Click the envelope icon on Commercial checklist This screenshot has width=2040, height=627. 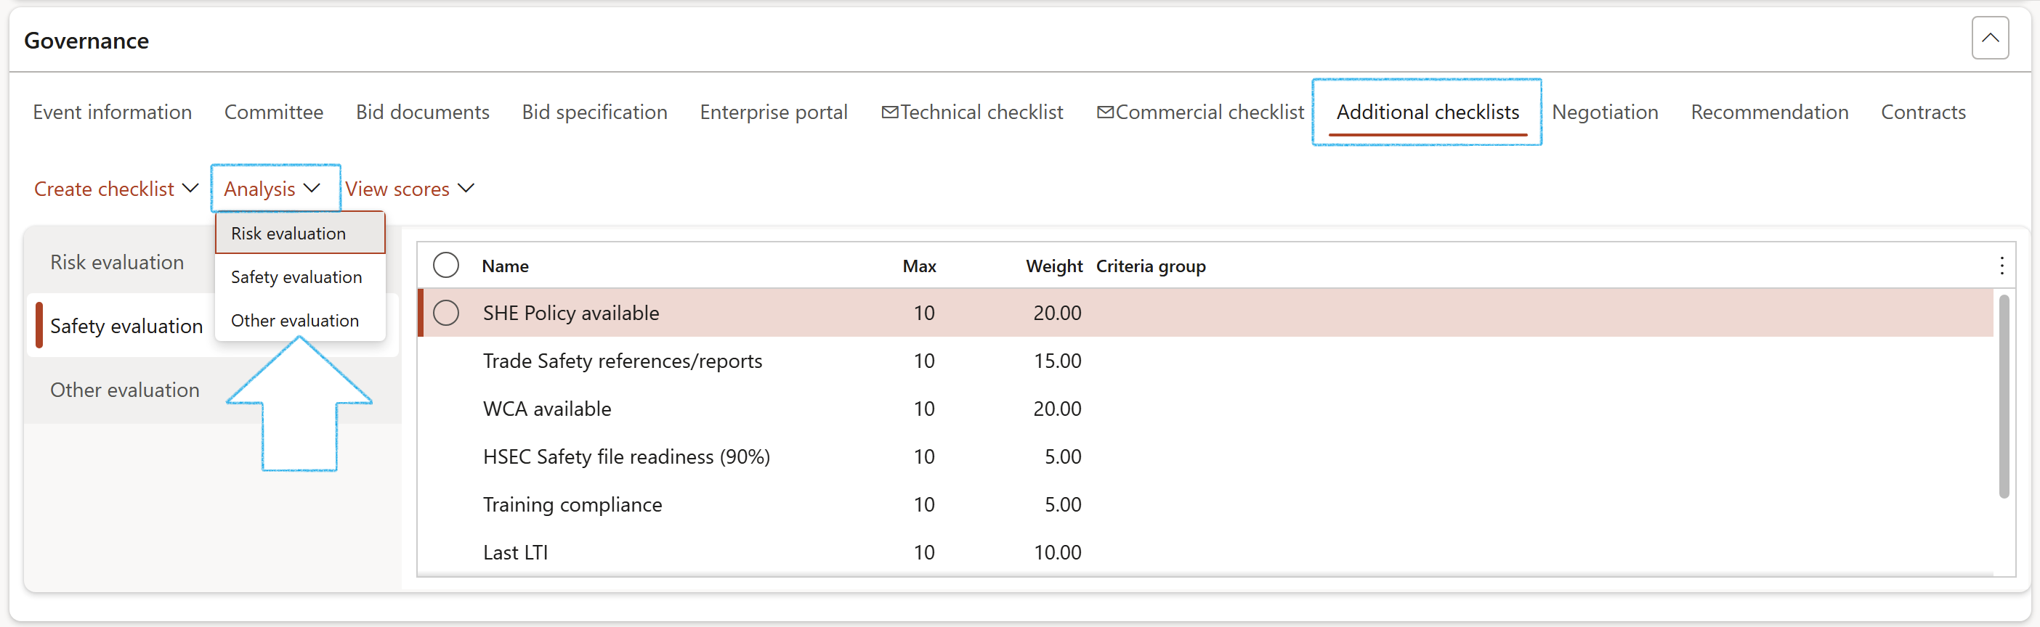point(1105,112)
